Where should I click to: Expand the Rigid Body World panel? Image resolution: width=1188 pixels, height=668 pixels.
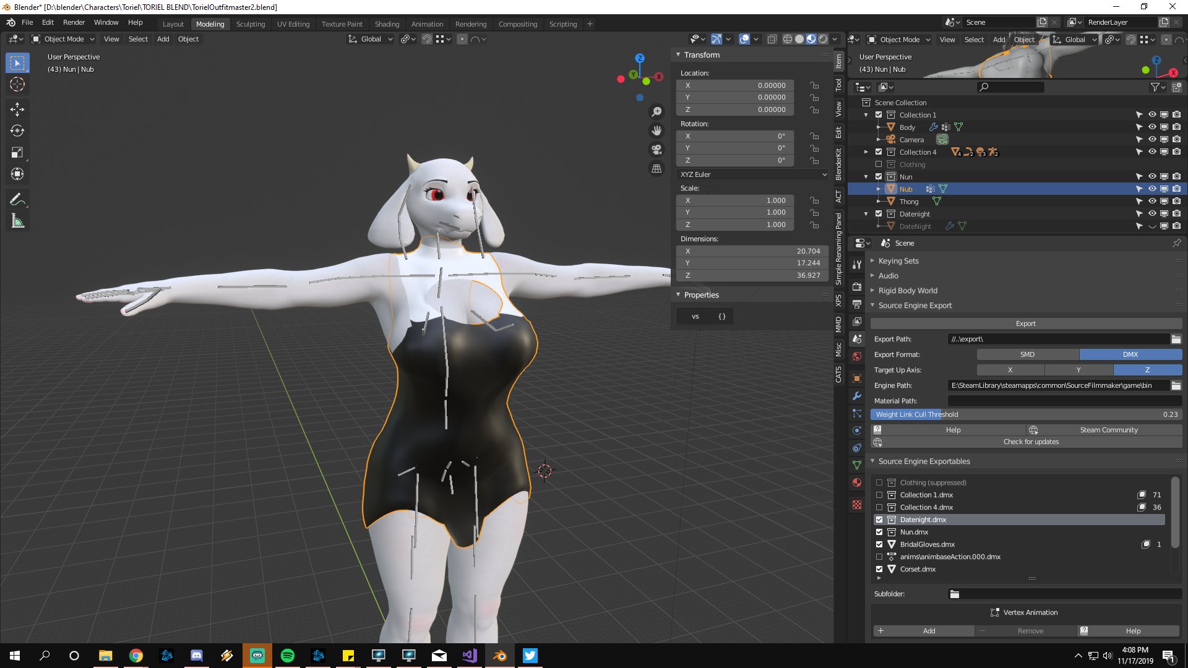point(907,291)
